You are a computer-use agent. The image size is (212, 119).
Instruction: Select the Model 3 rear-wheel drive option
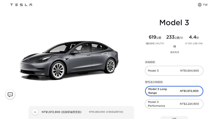click(x=174, y=71)
